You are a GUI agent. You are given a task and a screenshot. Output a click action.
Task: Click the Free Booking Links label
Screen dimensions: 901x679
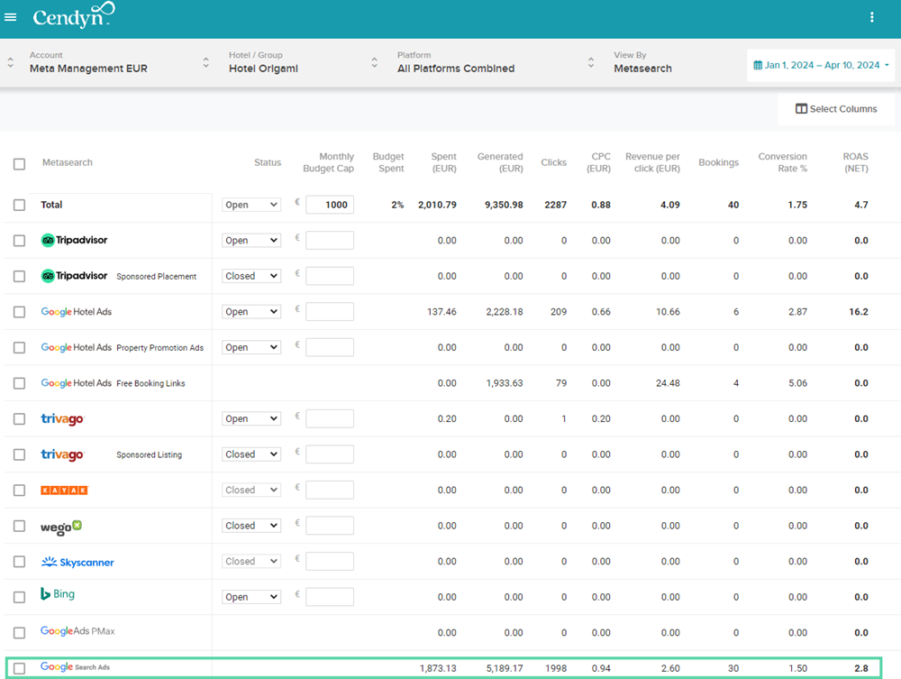pos(150,383)
